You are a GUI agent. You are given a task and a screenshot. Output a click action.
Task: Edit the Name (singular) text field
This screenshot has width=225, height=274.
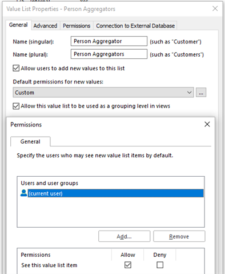109,41
